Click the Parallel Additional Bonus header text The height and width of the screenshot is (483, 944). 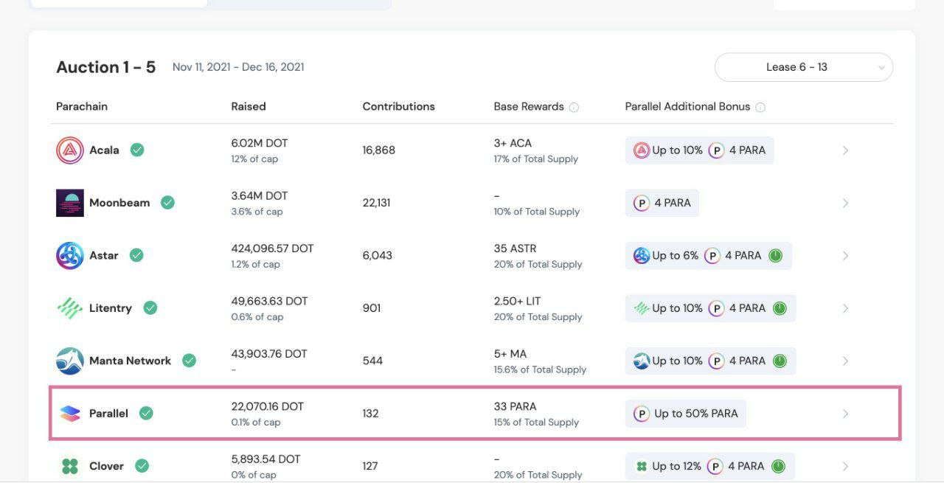click(687, 106)
